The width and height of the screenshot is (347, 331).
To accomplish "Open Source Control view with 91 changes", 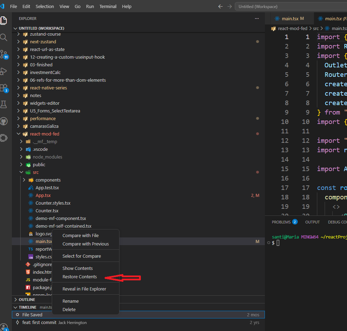I will [4, 54].
